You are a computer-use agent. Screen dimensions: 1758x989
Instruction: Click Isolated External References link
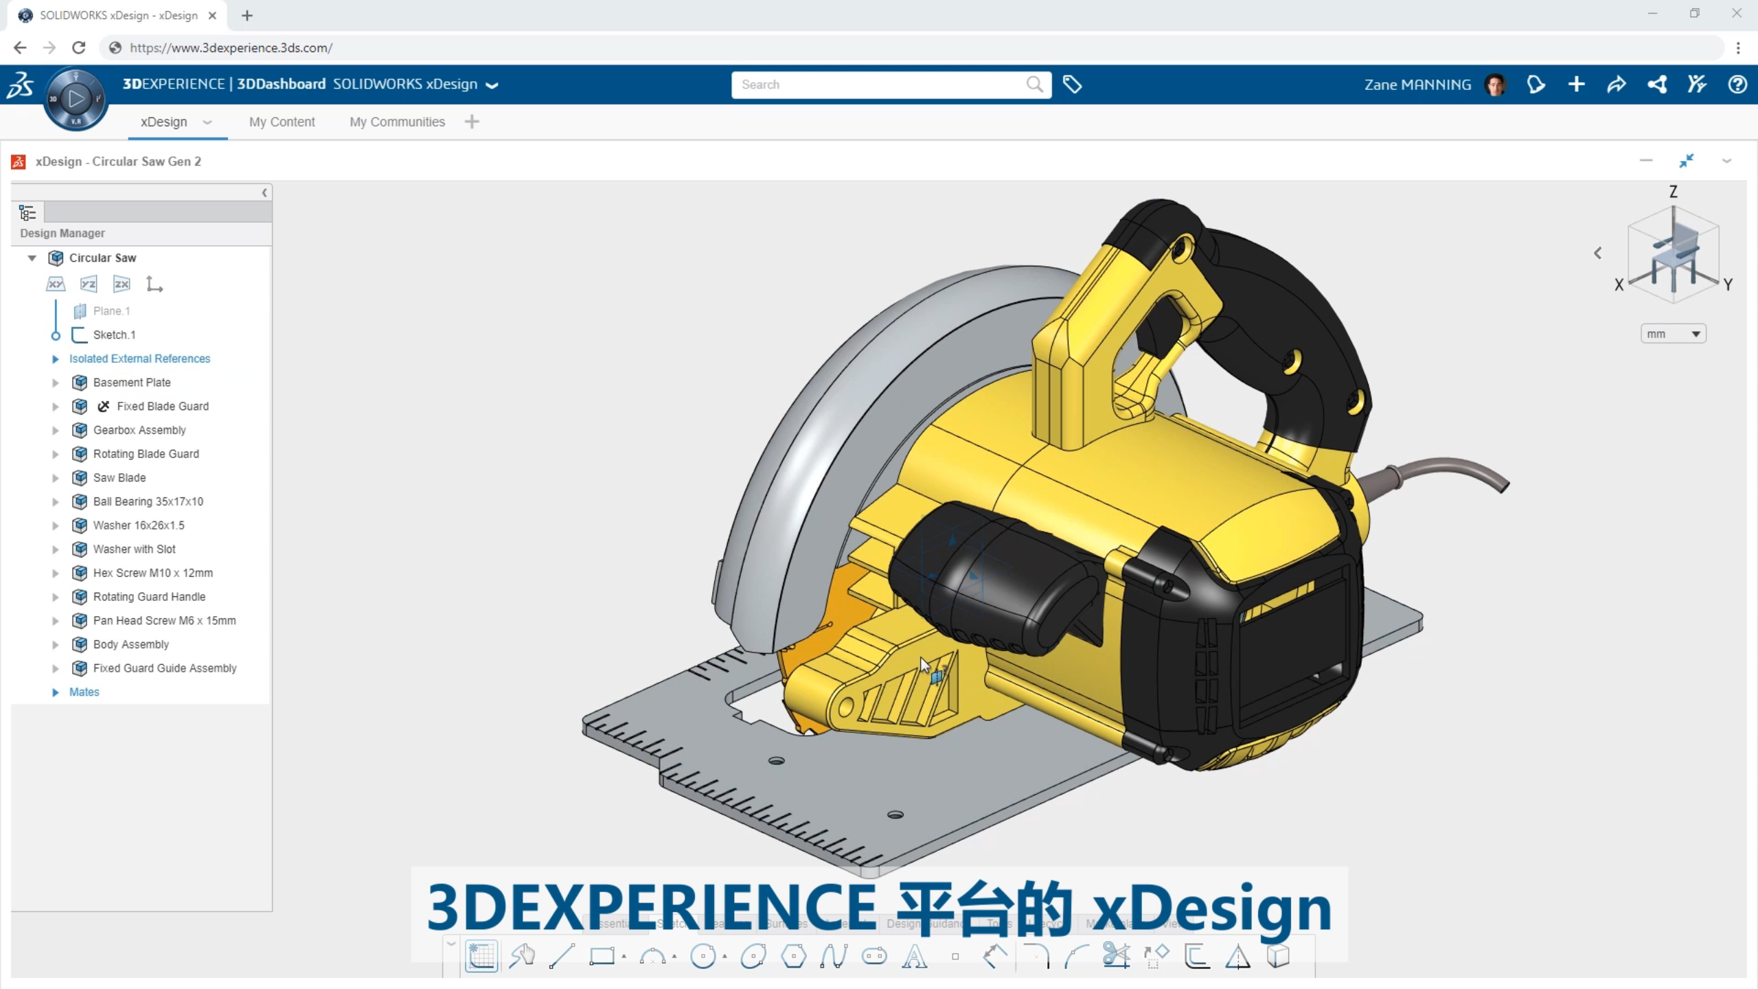pos(140,359)
